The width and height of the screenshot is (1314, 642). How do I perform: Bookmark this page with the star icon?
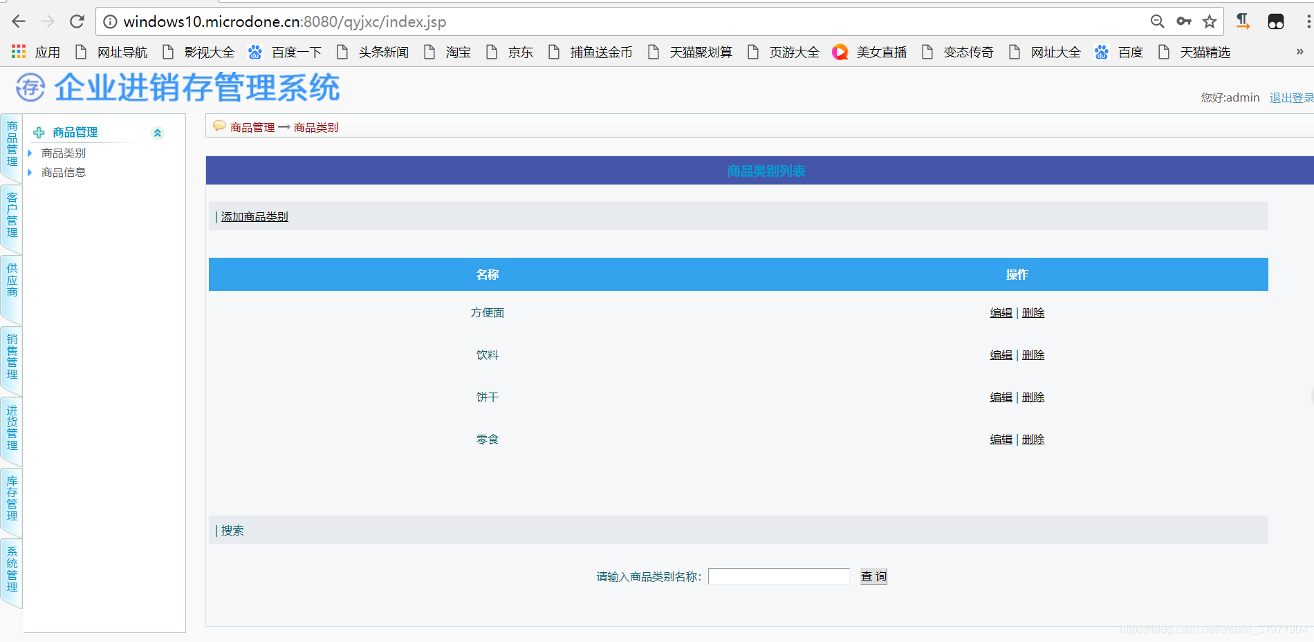click(1210, 21)
